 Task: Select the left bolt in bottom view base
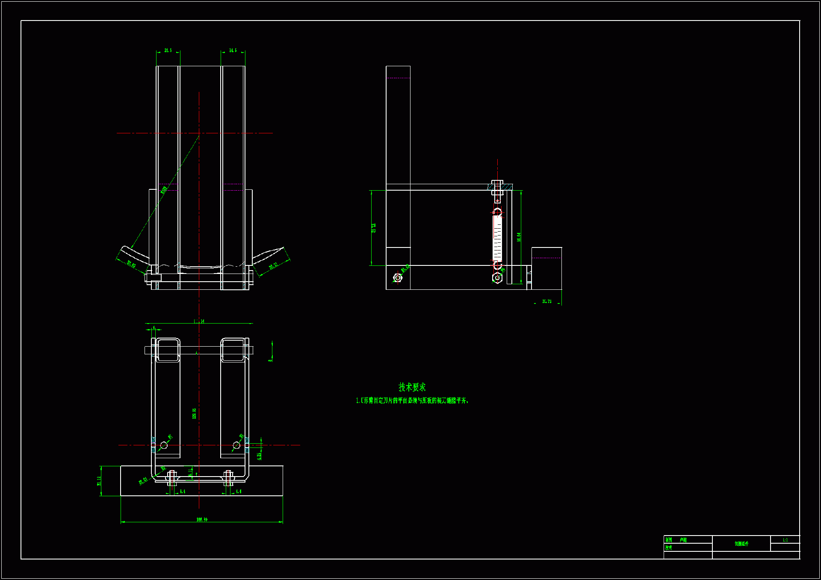coord(172,478)
